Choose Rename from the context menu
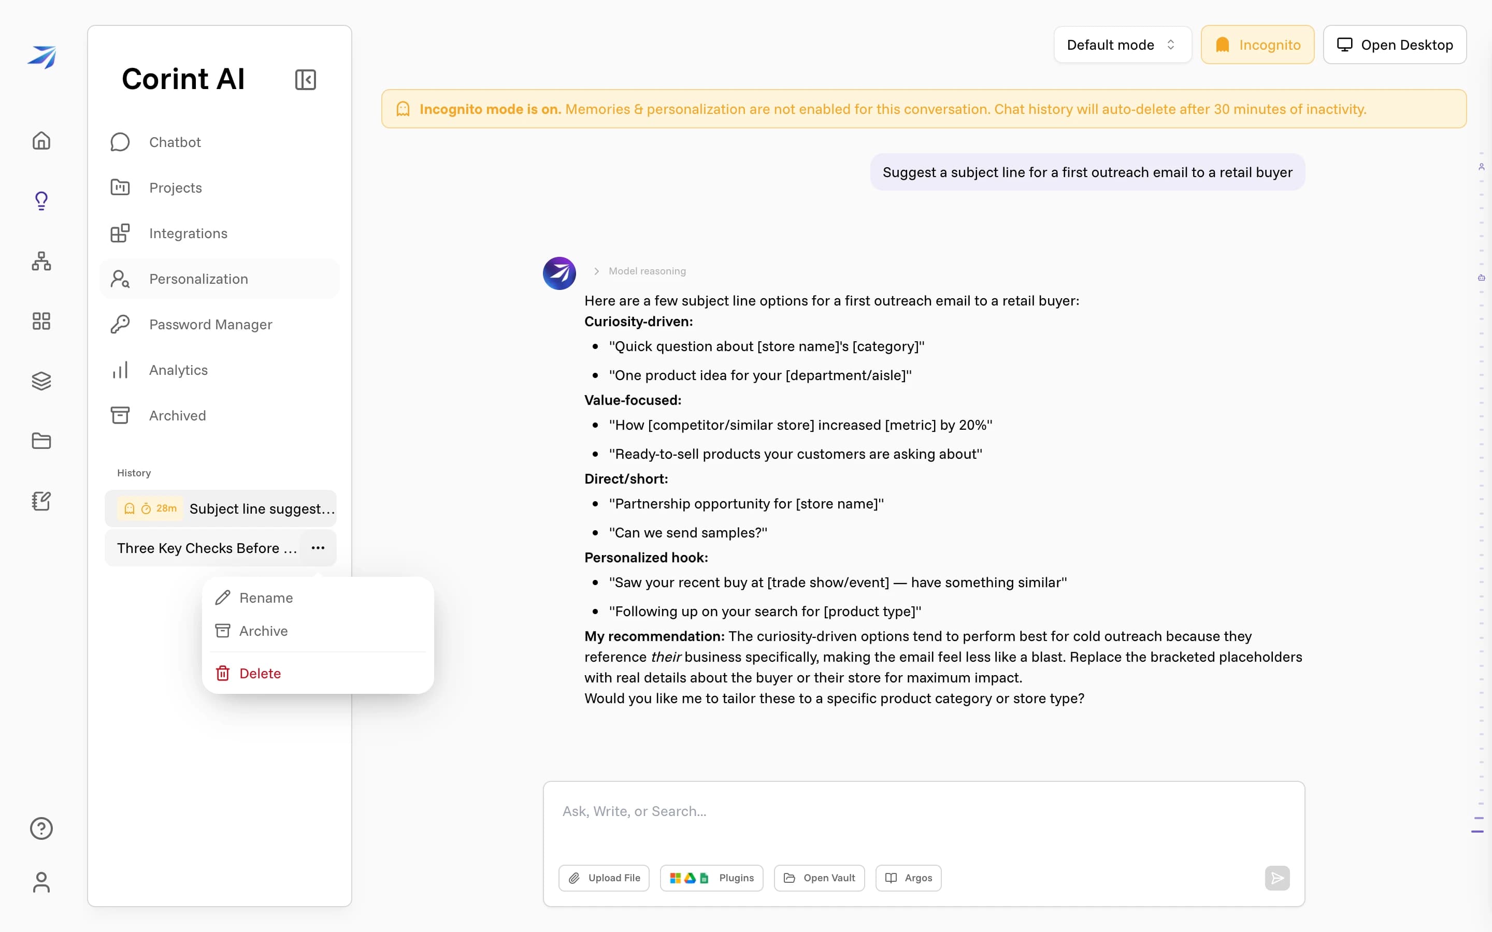The image size is (1492, 932). coord(318,598)
